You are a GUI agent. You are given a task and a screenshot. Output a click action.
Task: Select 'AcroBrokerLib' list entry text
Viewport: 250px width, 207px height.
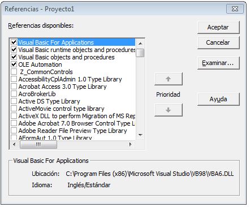pos(37,94)
